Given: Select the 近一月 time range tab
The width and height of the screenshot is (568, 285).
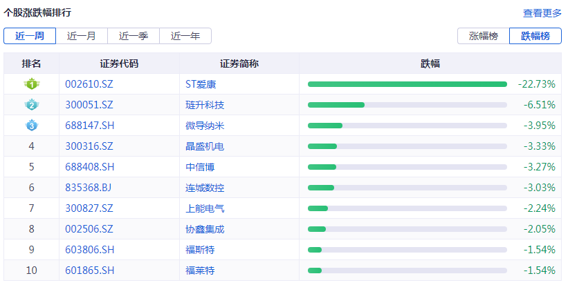Looking at the screenshot, I should tap(82, 36).
